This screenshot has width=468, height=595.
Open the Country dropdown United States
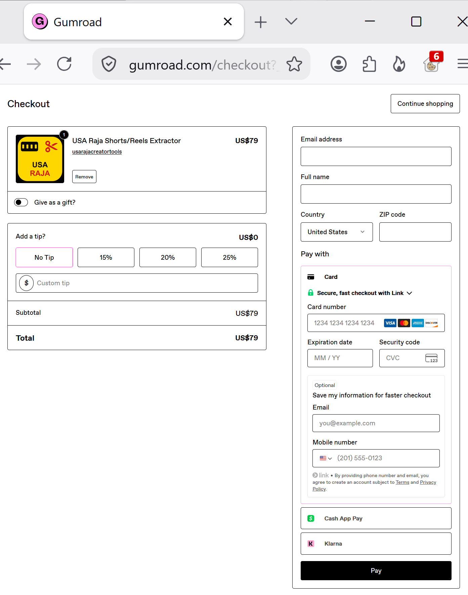337,232
